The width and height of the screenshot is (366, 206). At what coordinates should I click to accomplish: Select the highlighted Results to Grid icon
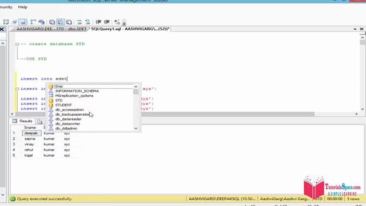click(x=60, y=22)
